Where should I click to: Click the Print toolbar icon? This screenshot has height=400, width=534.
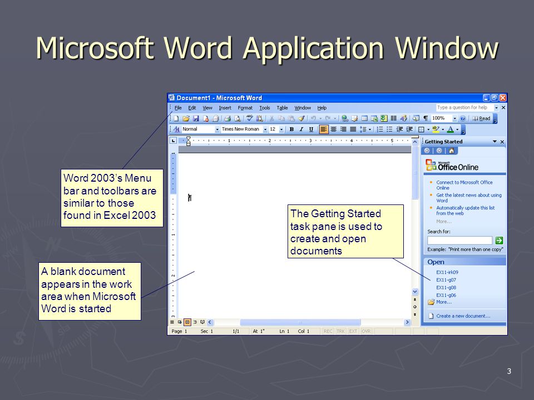point(228,118)
